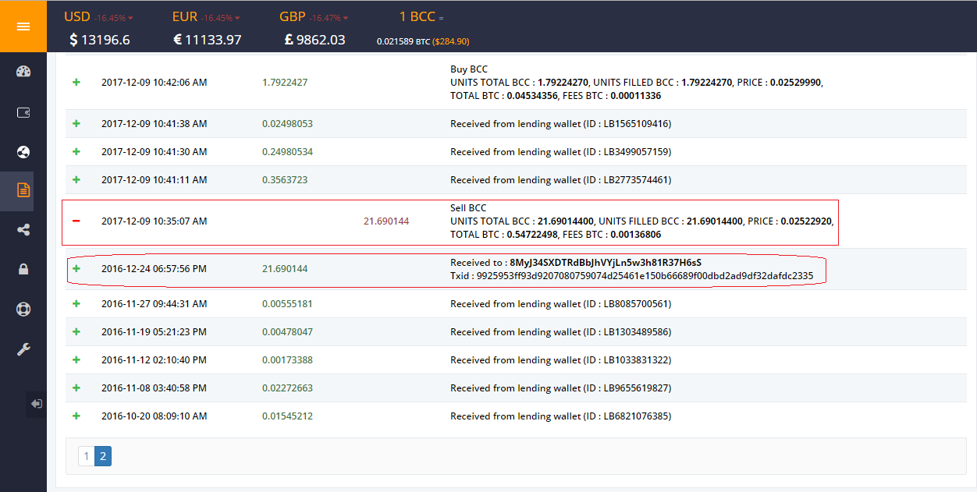
Task: Click green plus on 2017-12-09 10:42:06 AM row
Action: [76, 82]
